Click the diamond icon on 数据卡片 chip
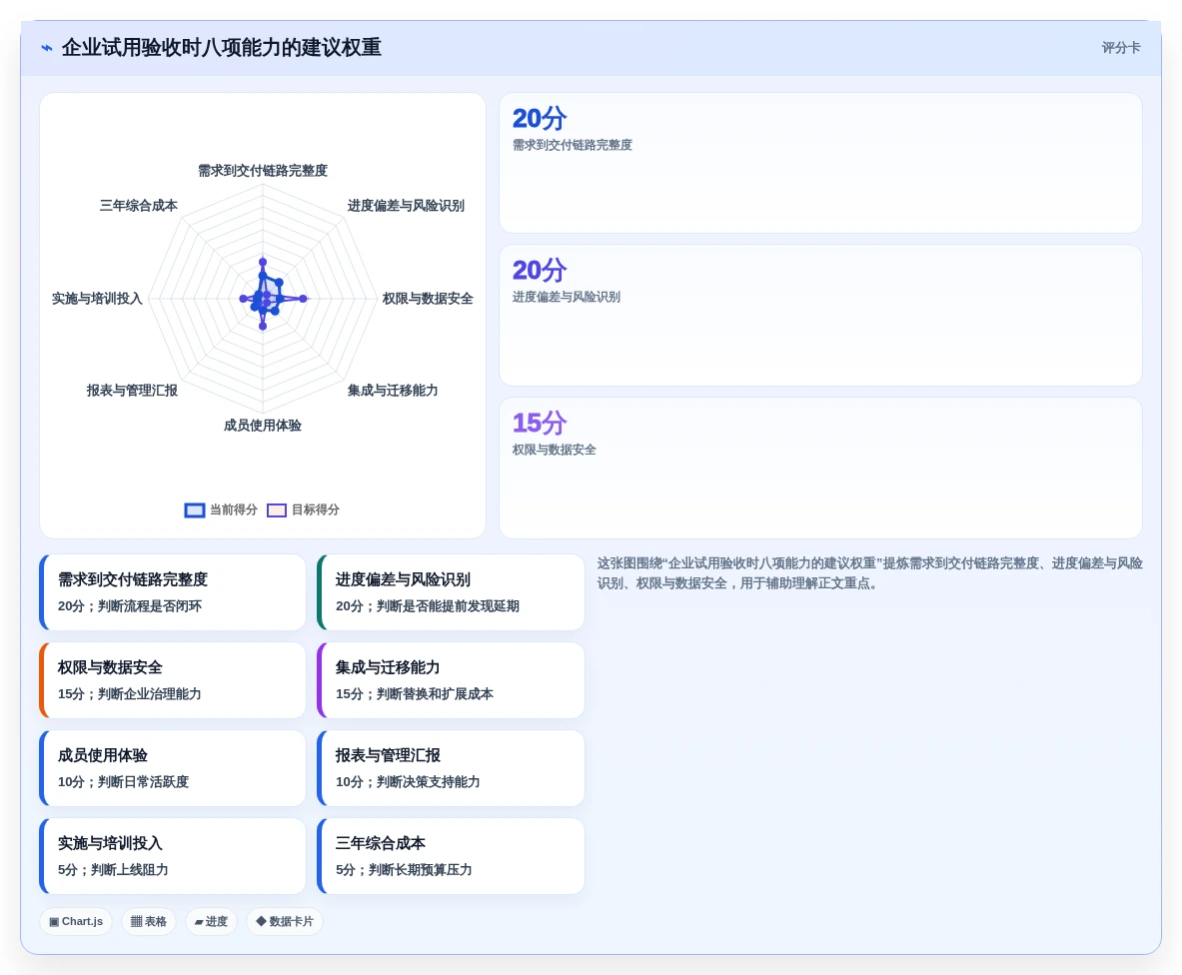Viewport: 1182px width, 975px height. 261,921
